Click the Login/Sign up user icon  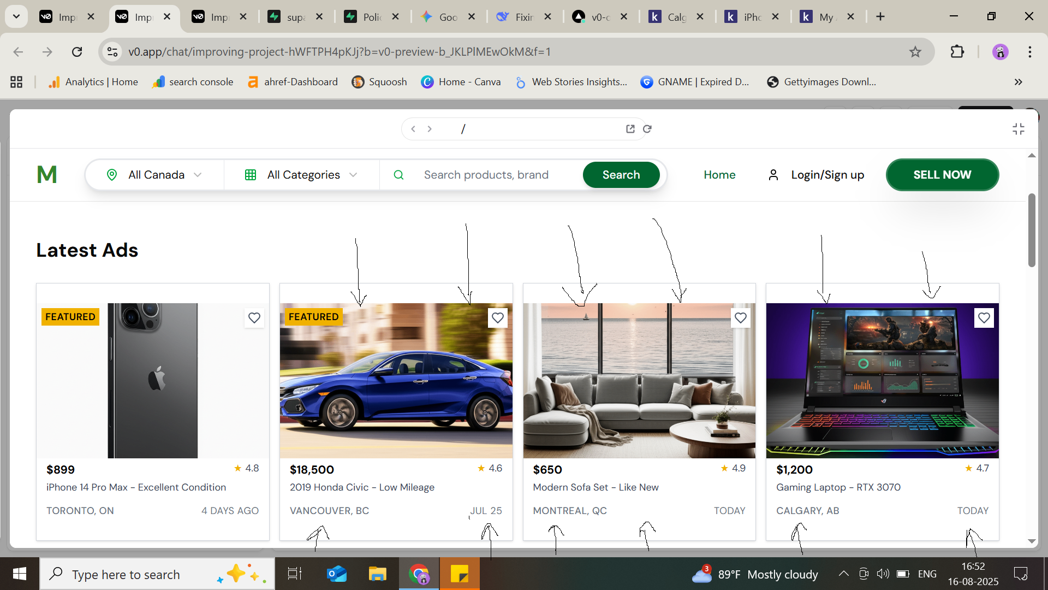(x=773, y=174)
